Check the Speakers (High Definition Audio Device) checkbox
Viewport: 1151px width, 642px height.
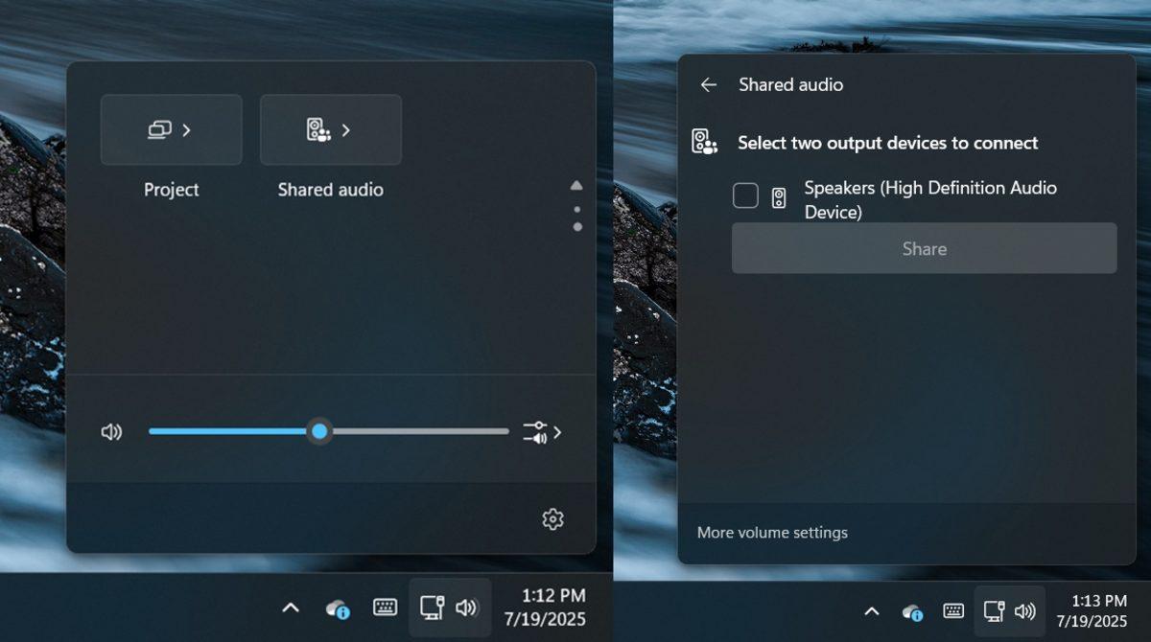745,195
